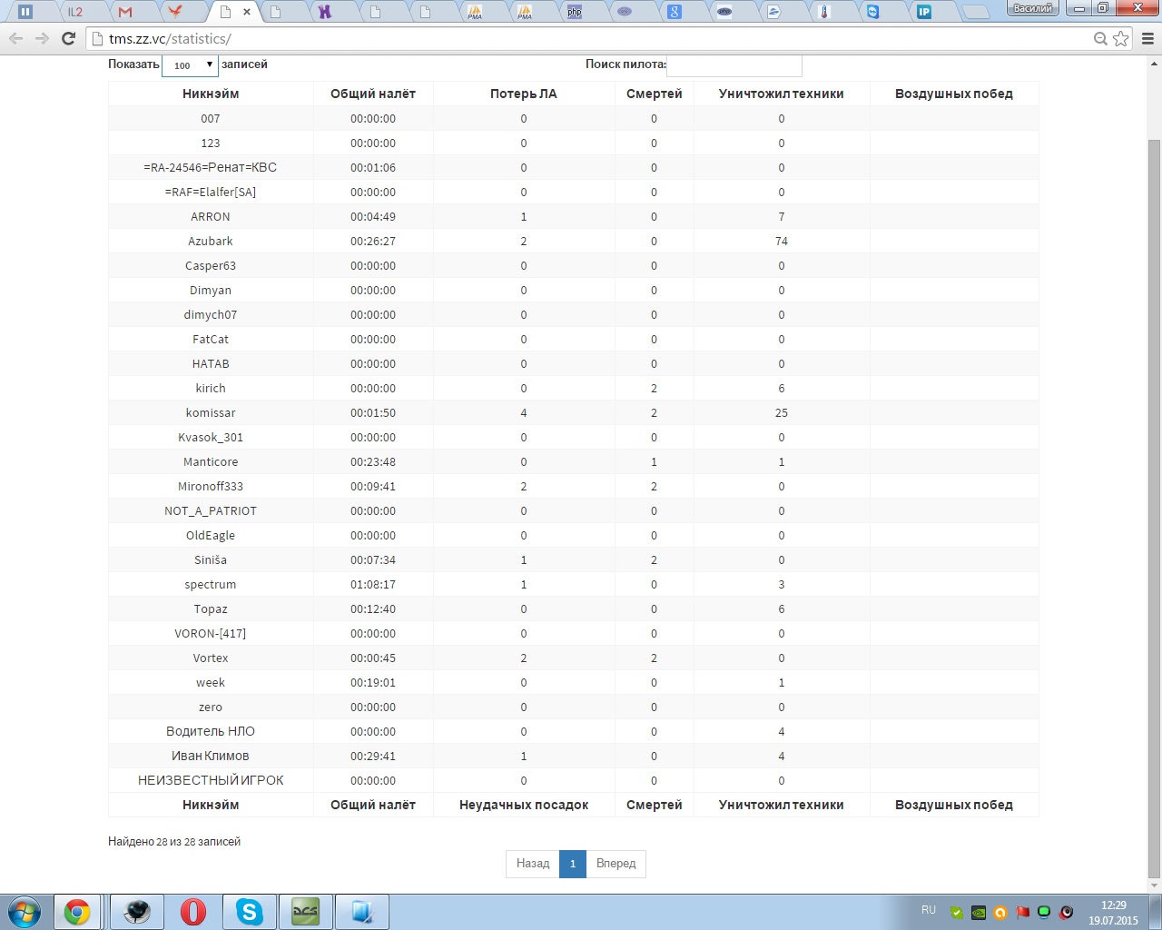The width and height of the screenshot is (1162, 930).
Task: Click the browser forward arrow
Action: pos(42,38)
